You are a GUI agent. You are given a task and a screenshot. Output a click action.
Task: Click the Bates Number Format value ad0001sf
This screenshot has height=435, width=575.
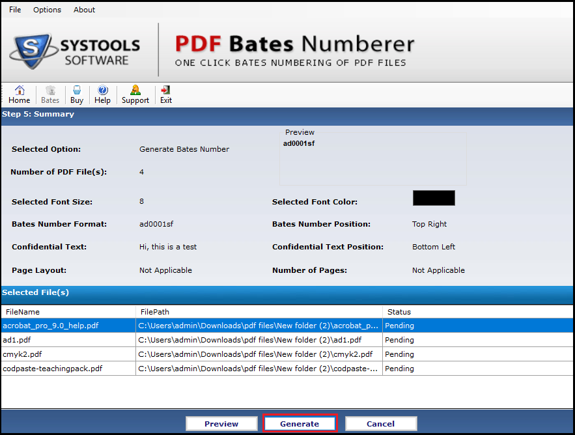point(156,224)
